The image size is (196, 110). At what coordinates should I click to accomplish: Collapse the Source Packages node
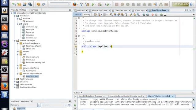tap(14, 41)
